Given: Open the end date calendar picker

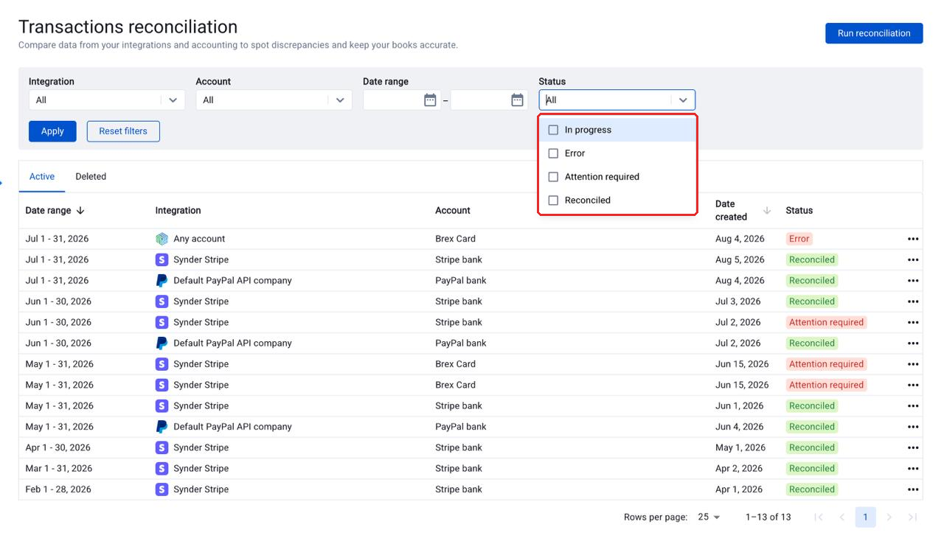Looking at the screenshot, I should (517, 100).
